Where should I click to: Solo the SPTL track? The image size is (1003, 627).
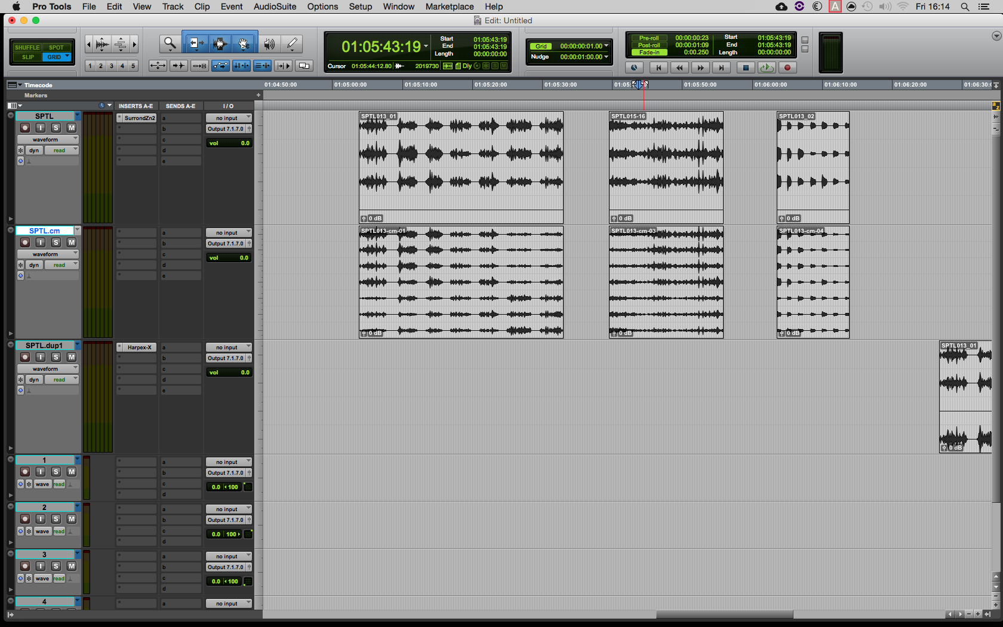pyautogui.click(x=56, y=128)
